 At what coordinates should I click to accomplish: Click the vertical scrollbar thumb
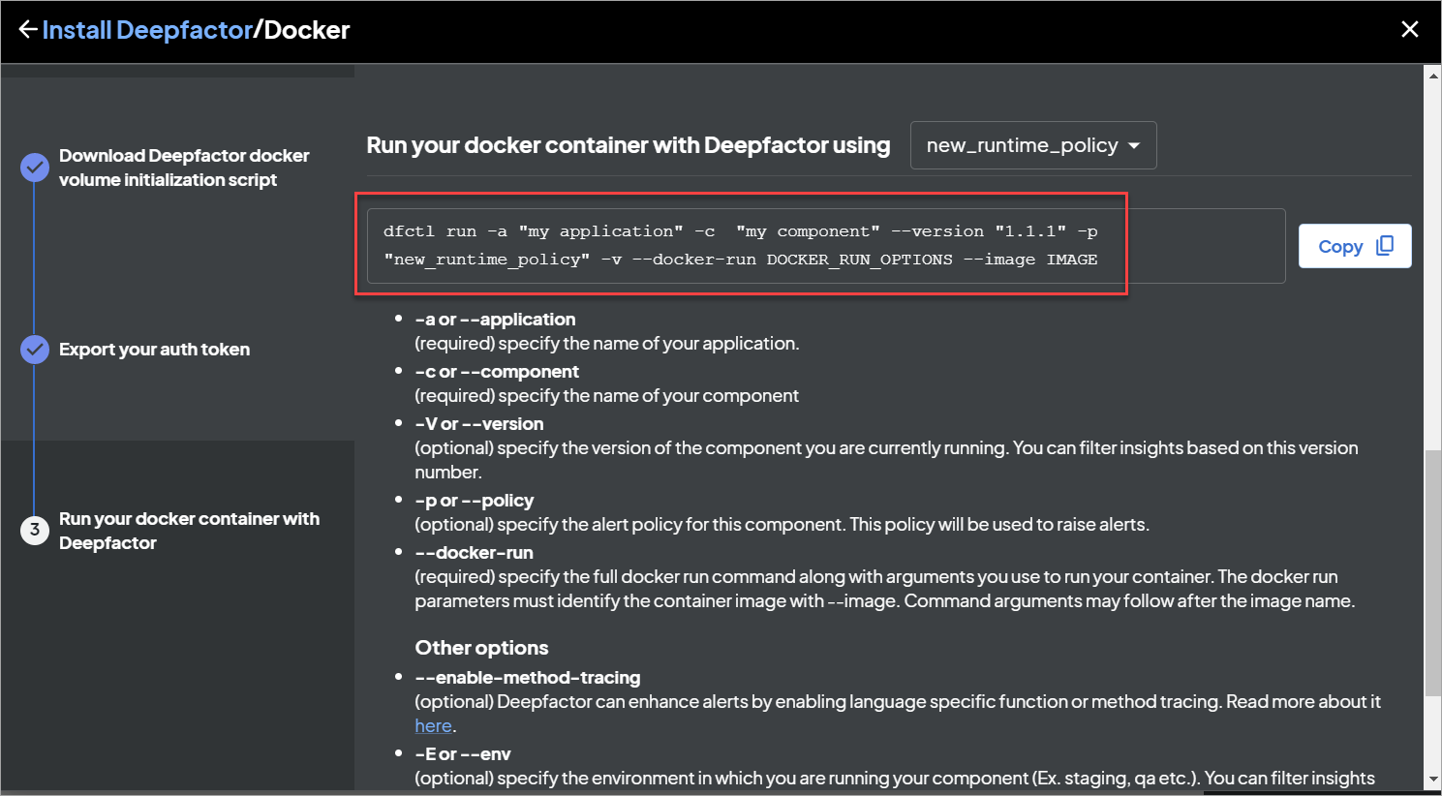pyautogui.click(x=1432, y=573)
